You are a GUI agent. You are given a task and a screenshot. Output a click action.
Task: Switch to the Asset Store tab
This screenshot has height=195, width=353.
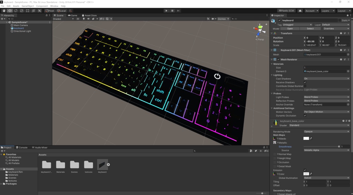click(x=89, y=15)
